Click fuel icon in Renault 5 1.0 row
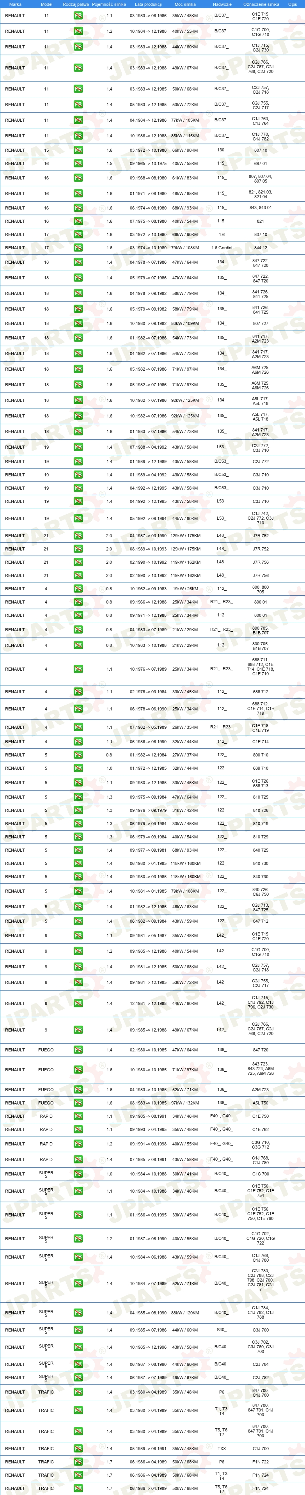The image size is (305, 1495). 78,769
